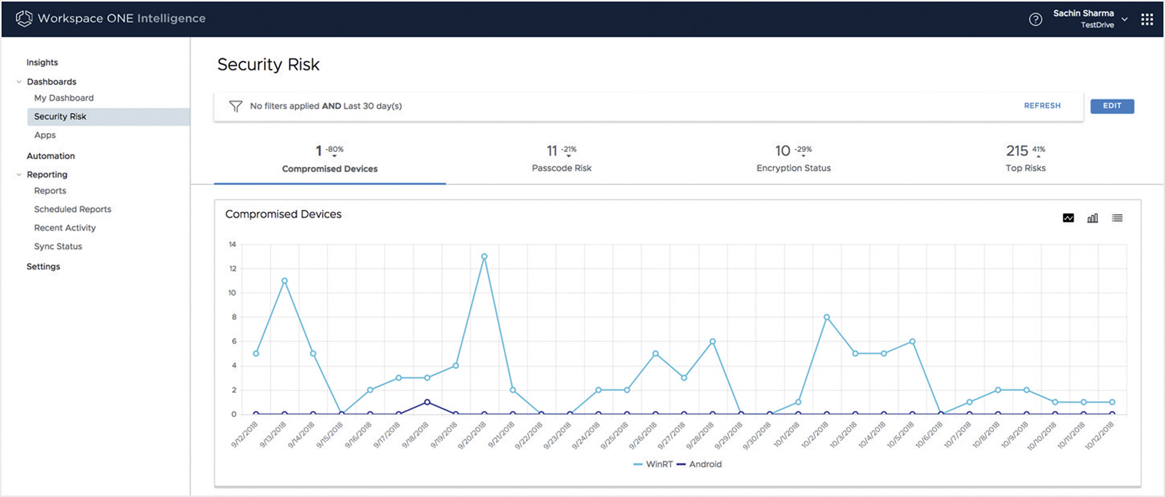Collapse the Reporting section chevron
Viewport: 1165px width, 497px height.
point(19,175)
